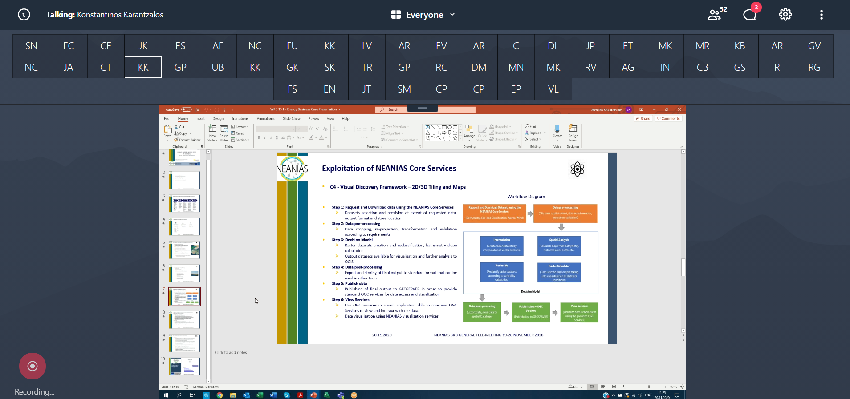Click the red Recording indicator button
This screenshot has width=850, height=399.
[x=33, y=366]
